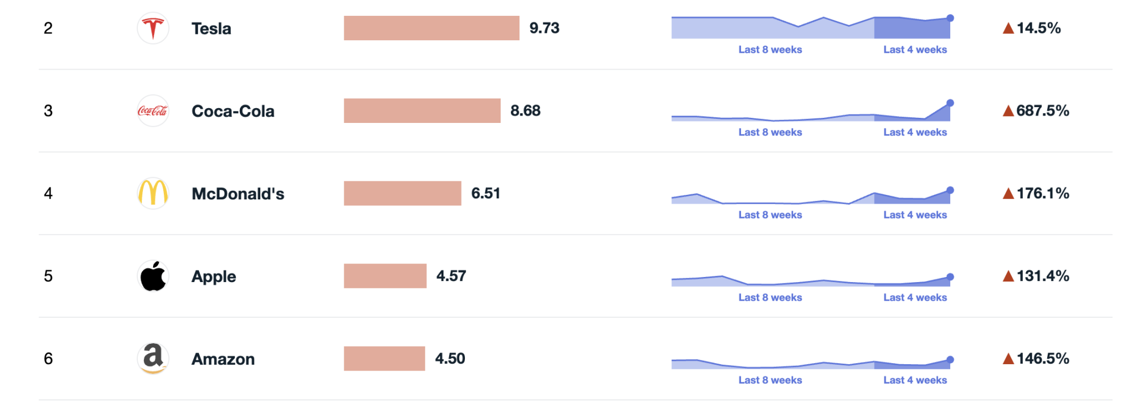Open the McDonald's brand name link
This screenshot has height=405, width=1134.
coord(238,194)
